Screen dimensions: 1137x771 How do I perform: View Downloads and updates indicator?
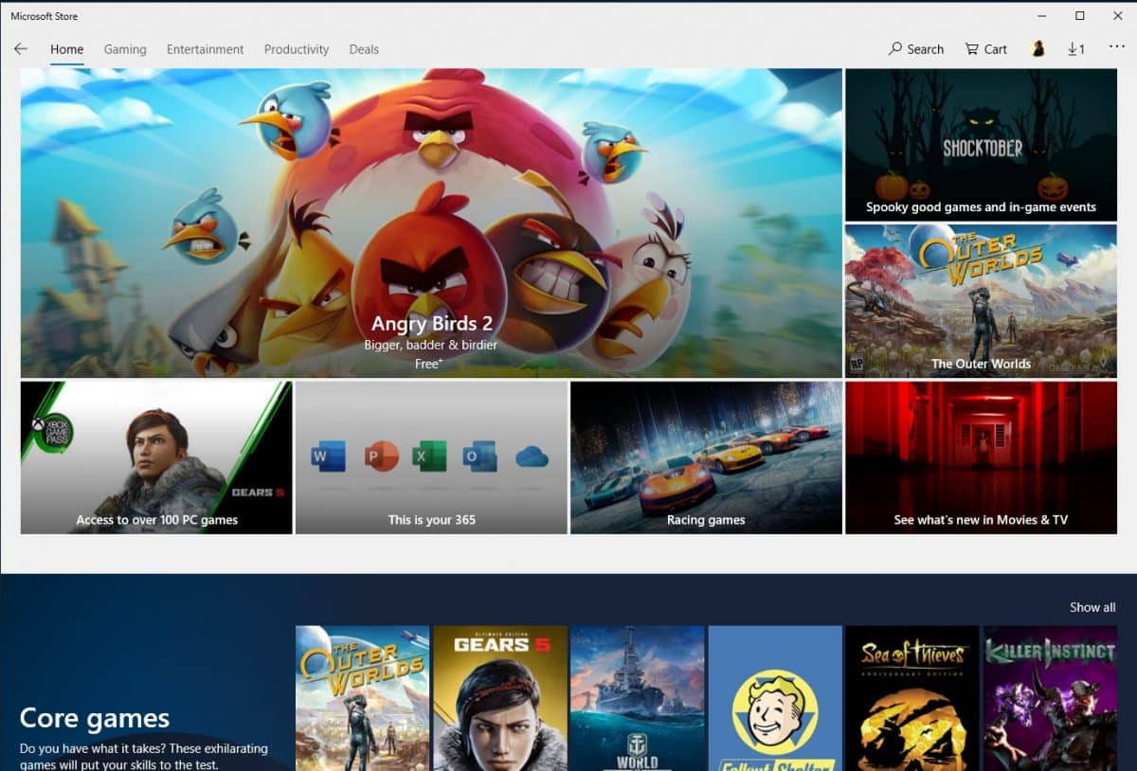1075,48
